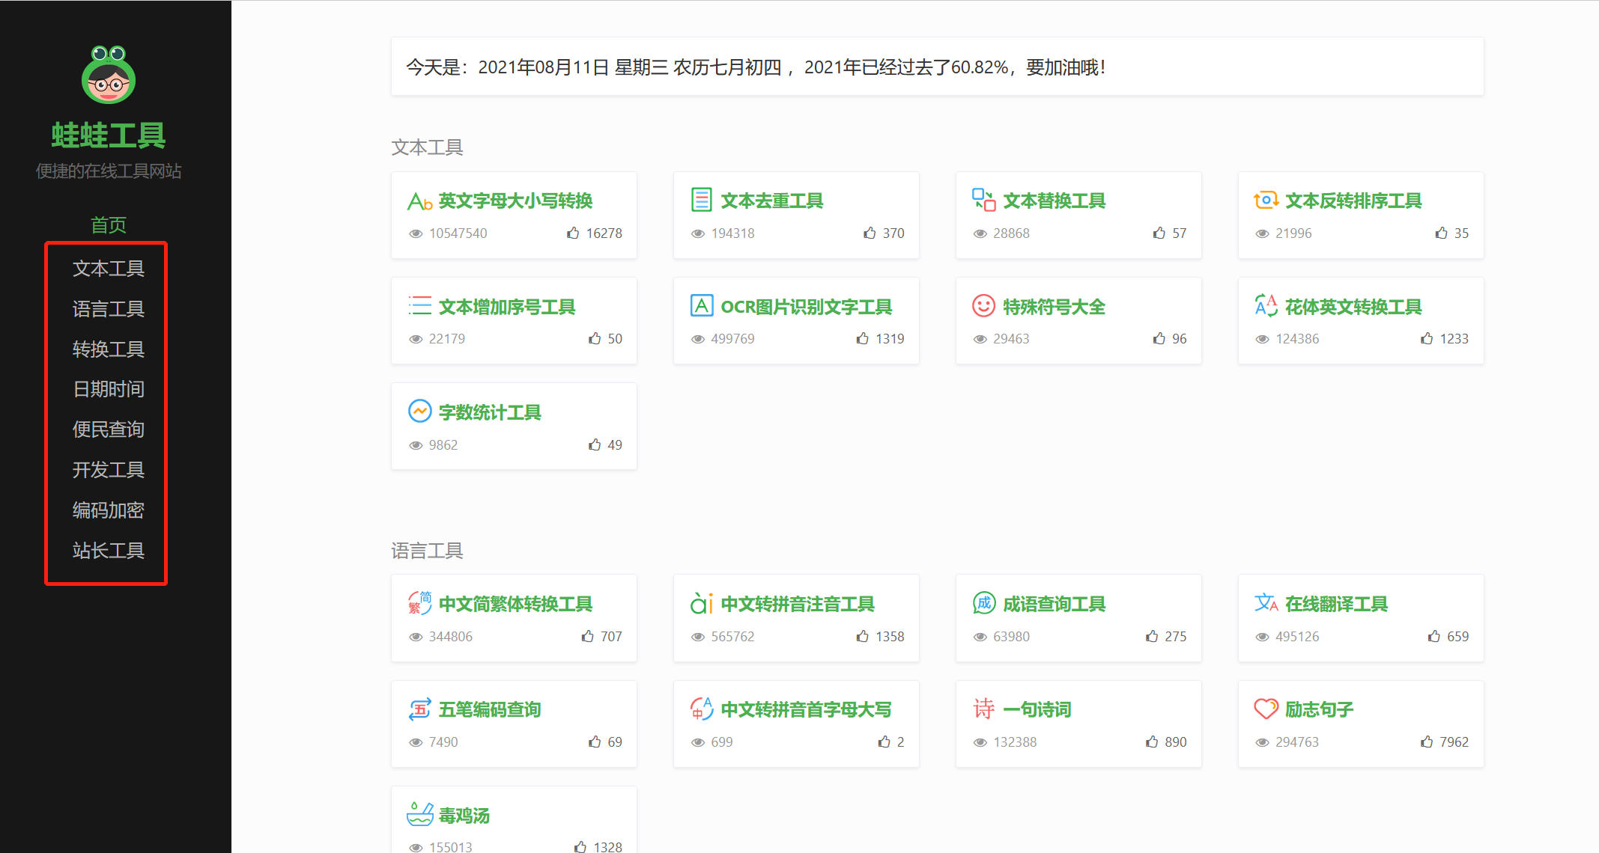This screenshot has width=1599, height=853.
Task: Click the 五笔编码查询 icon
Action: click(x=419, y=709)
